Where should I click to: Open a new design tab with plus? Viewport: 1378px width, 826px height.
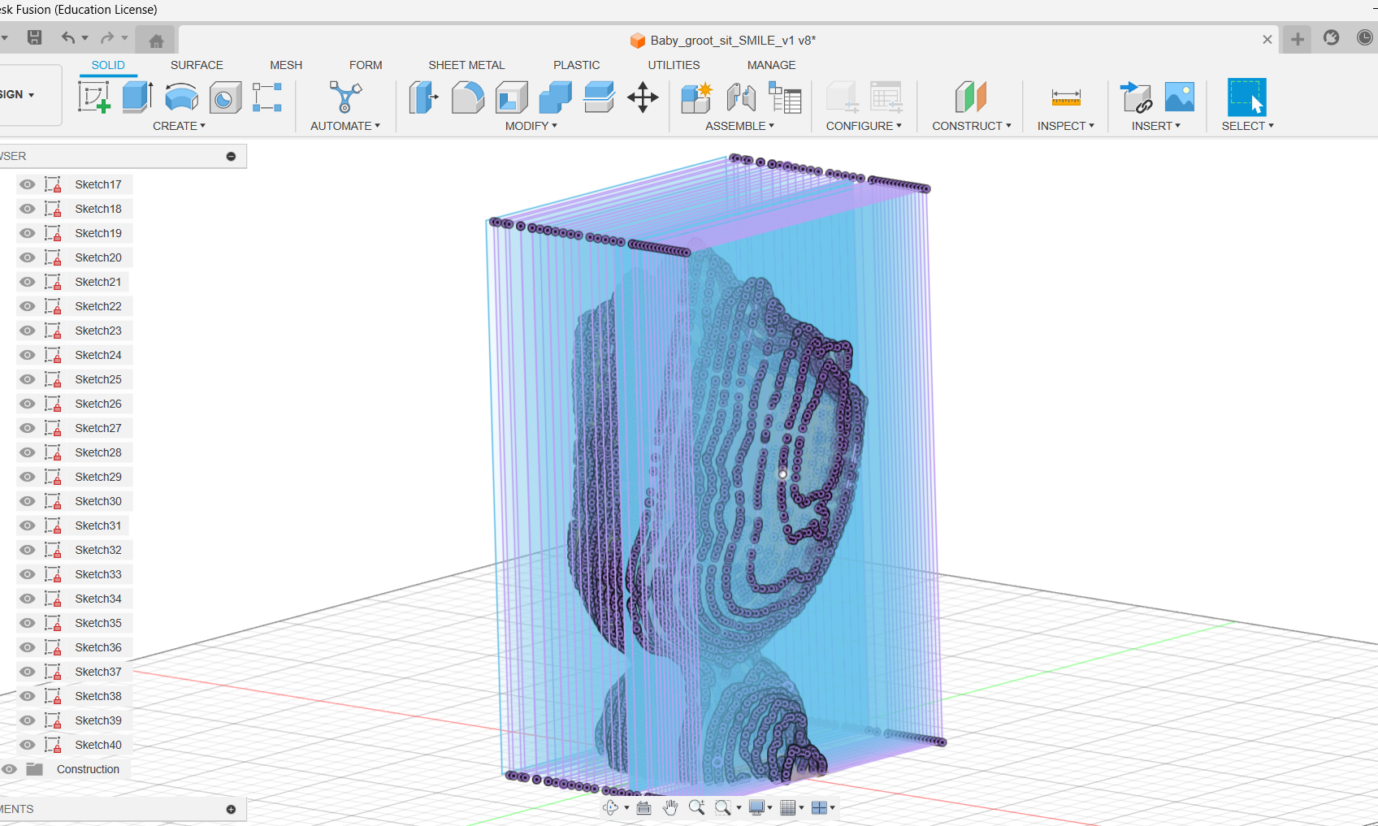1298,39
